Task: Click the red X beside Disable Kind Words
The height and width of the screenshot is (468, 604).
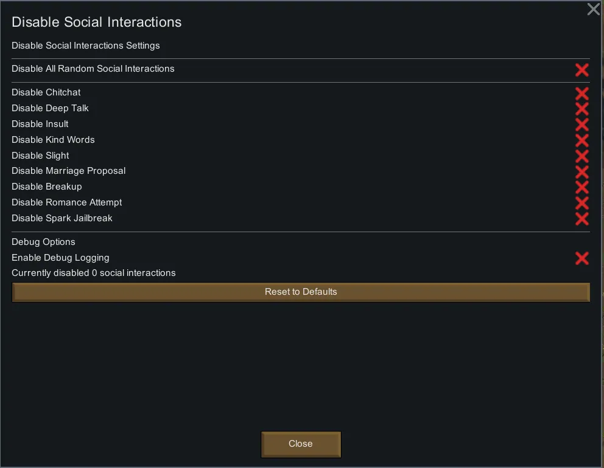Action: 581,140
